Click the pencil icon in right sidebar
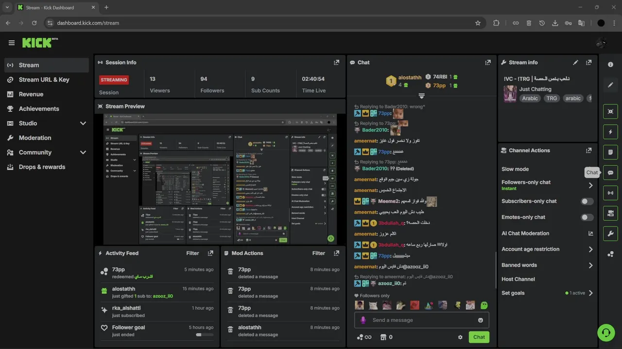Image resolution: width=622 pixels, height=349 pixels. tap(611, 85)
